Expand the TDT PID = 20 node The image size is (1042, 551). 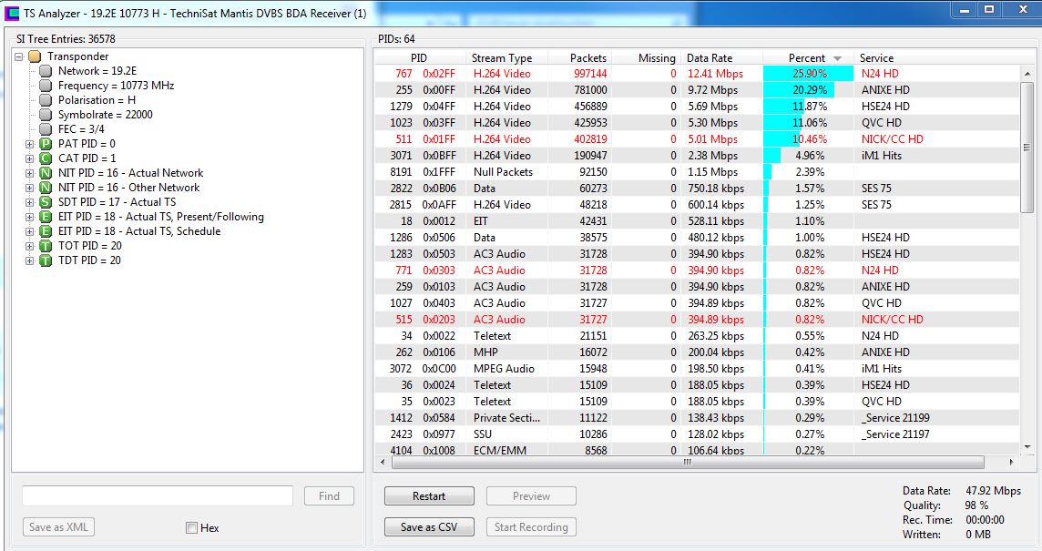click(x=29, y=260)
